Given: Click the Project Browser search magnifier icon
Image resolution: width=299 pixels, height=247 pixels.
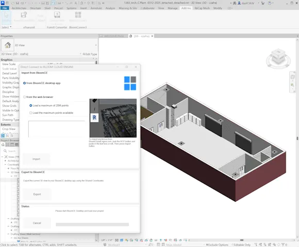Looking at the screenshot, I should 5,151.
